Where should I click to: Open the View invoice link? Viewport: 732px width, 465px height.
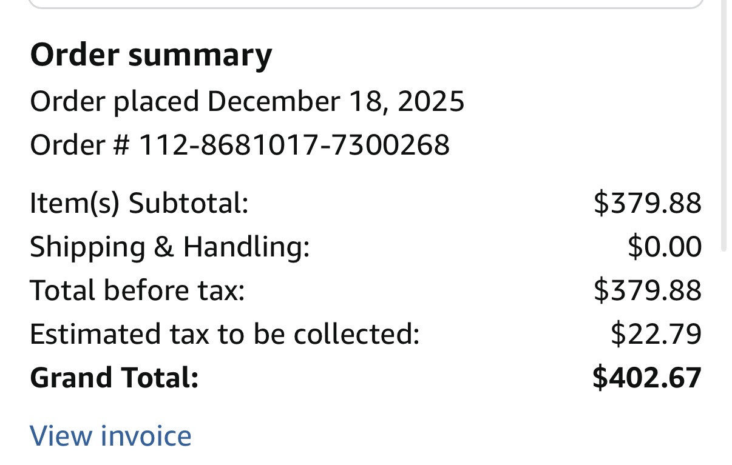coord(110,435)
